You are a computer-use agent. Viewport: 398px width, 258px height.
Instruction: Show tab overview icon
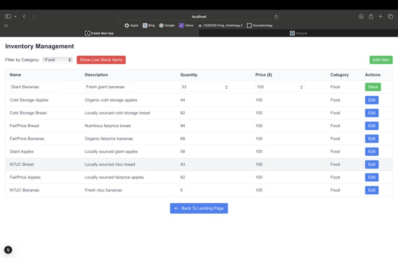point(391,16)
